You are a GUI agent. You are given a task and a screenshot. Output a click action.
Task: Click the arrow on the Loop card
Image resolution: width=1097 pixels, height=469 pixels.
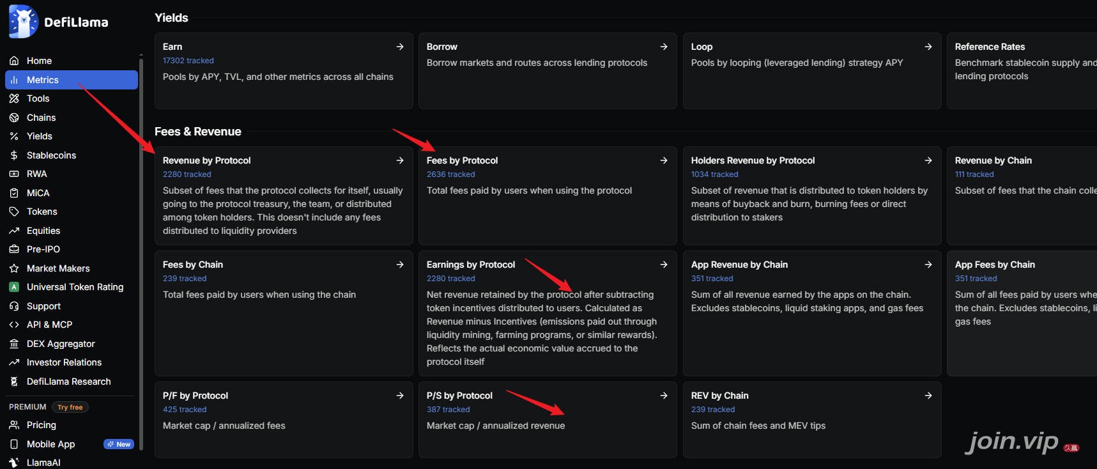coord(928,47)
